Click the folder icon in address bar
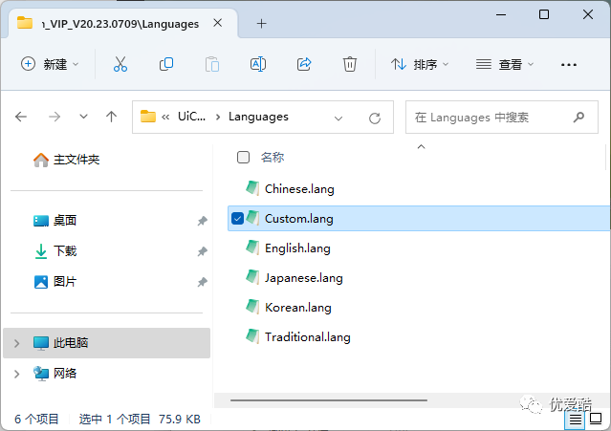The image size is (611, 431). pos(147,116)
